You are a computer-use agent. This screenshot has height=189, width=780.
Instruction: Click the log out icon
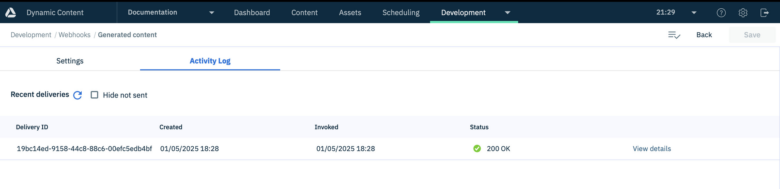point(765,13)
